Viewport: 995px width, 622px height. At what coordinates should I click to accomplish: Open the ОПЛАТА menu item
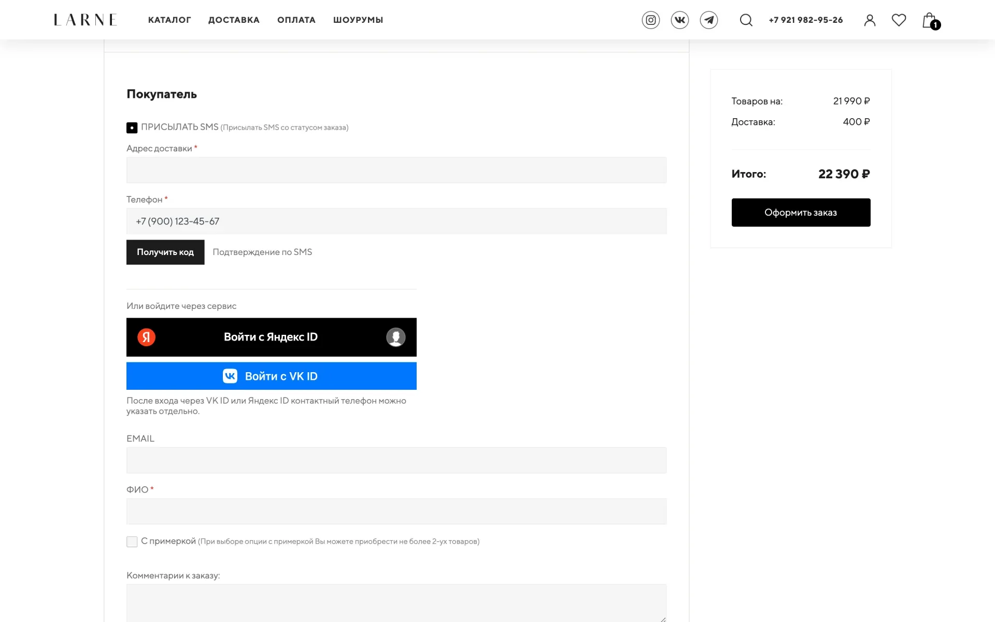point(296,20)
